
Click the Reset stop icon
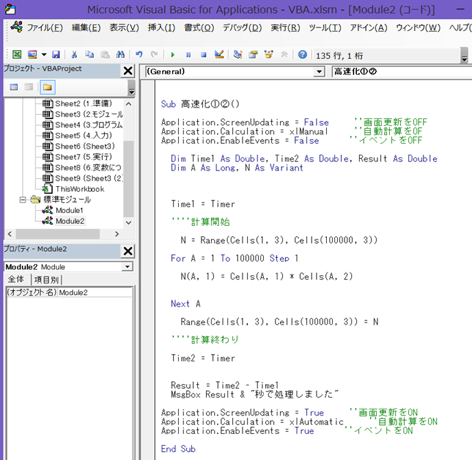tap(203, 55)
